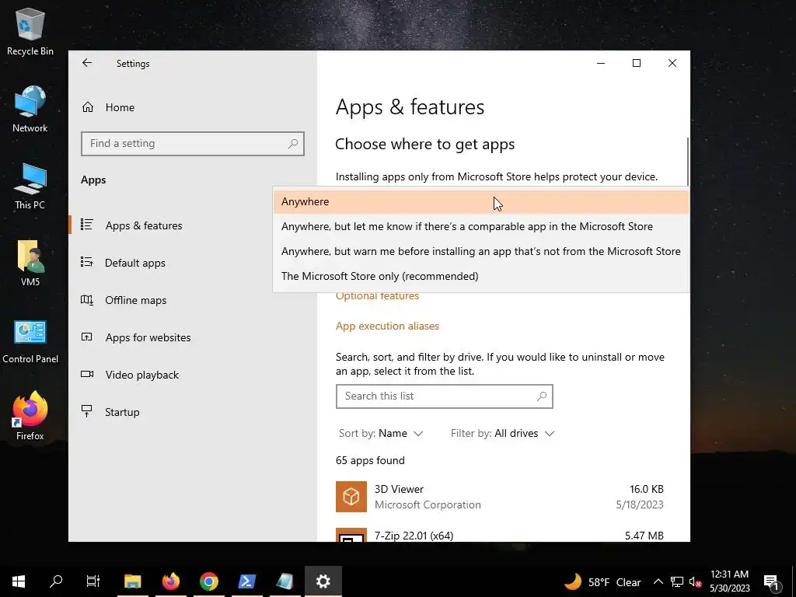Viewport: 796px width, 597px height.
Task: Open File Explorer from the taskbar
Action: click(x=133, y=581)
